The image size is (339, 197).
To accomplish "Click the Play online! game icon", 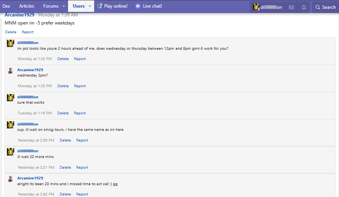I will coord(100,6).
